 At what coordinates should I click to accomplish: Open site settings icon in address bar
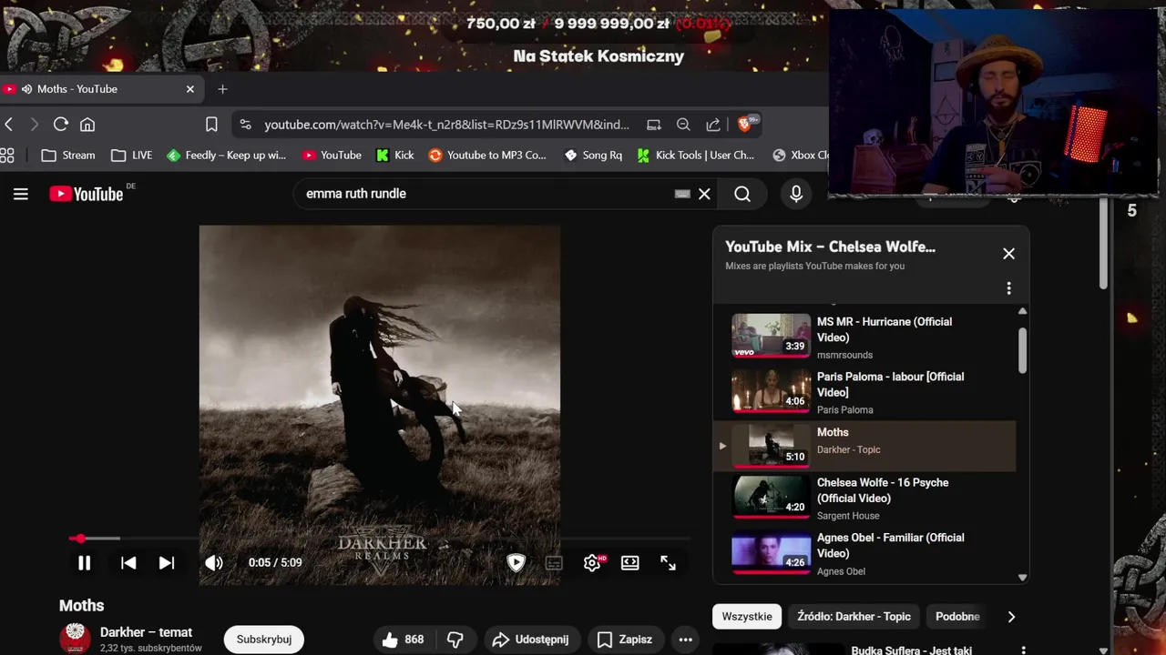coord(245,125)
